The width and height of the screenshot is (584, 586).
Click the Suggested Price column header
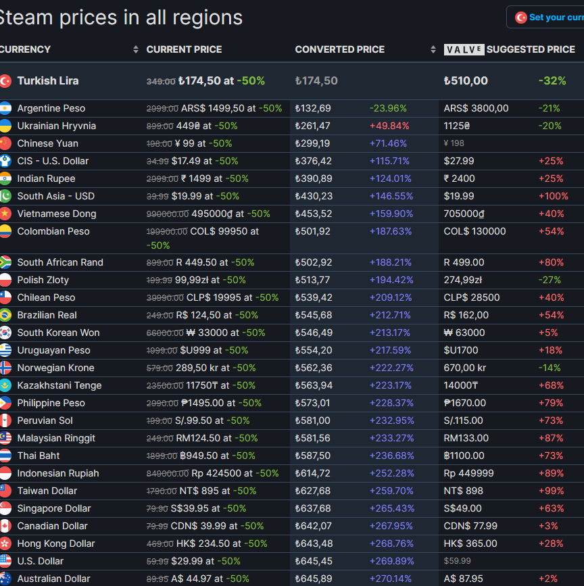(x=531, y=49)
